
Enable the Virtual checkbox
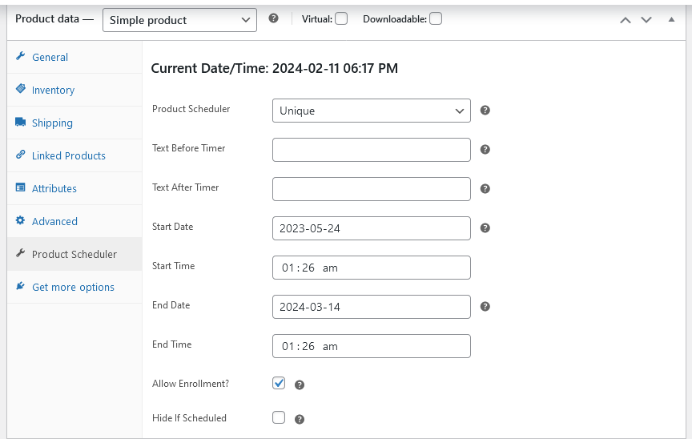click(x=341, y=19)
